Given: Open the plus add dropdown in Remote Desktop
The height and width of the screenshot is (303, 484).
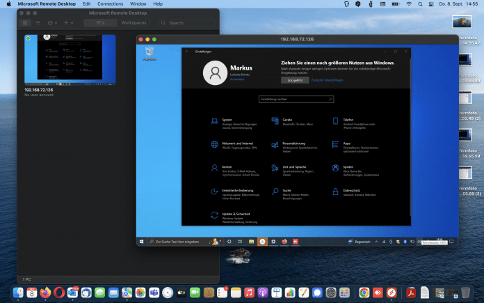Looking at the screenshot, I should tap(69, 23).
